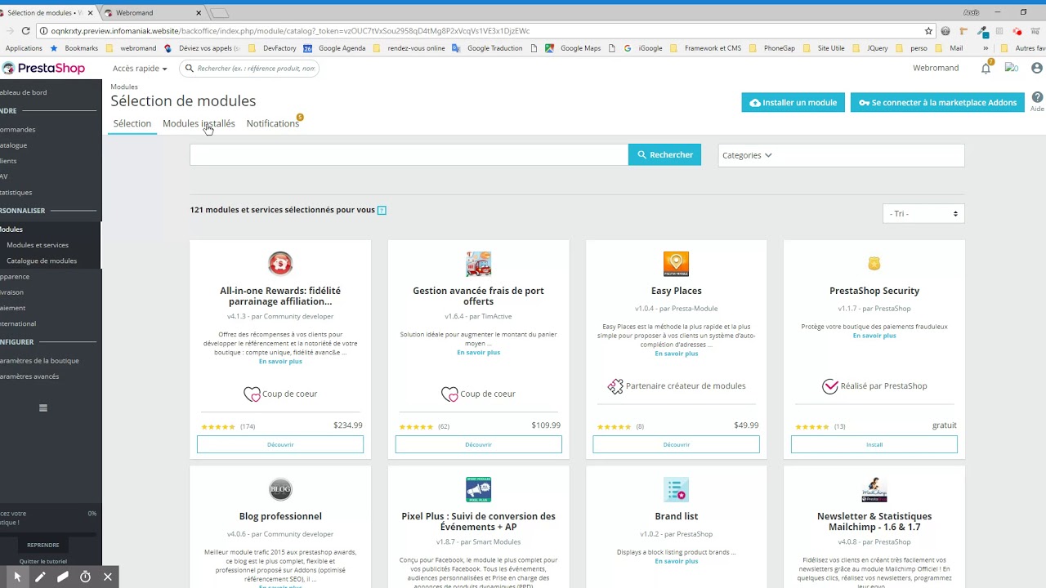Click the info icon next to modules count
Viewport: 1046px width, 588px height.
[x=382, y=211]
